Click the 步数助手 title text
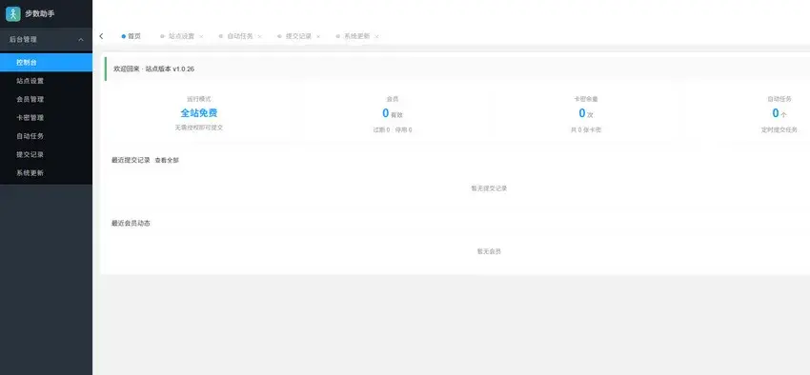The height and width of the screenshot is (375, 810). coord(40,14)
